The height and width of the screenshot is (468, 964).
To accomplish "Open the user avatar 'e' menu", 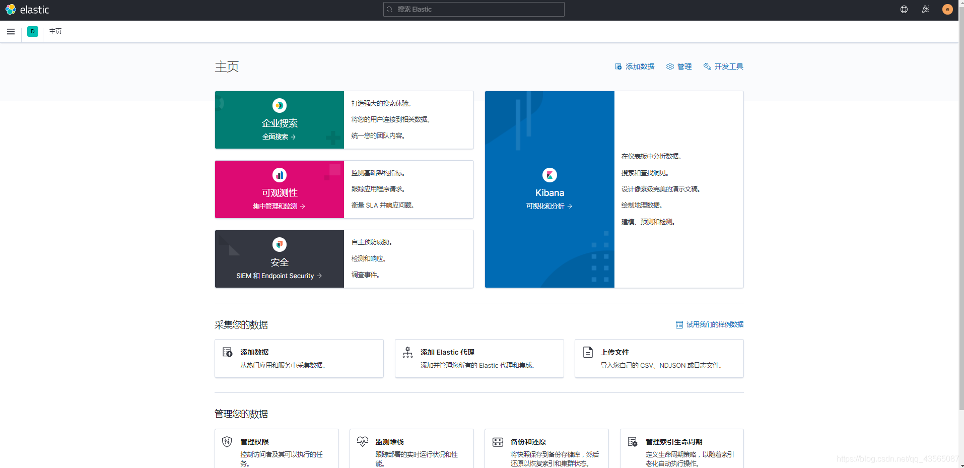I will click(x=947, y=9).
